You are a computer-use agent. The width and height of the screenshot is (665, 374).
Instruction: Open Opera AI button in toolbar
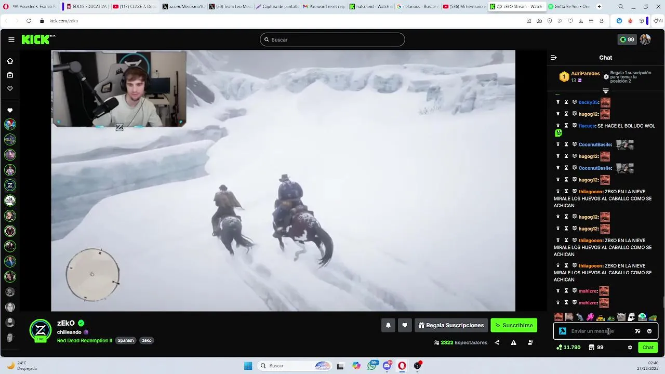tap(658, 21)
